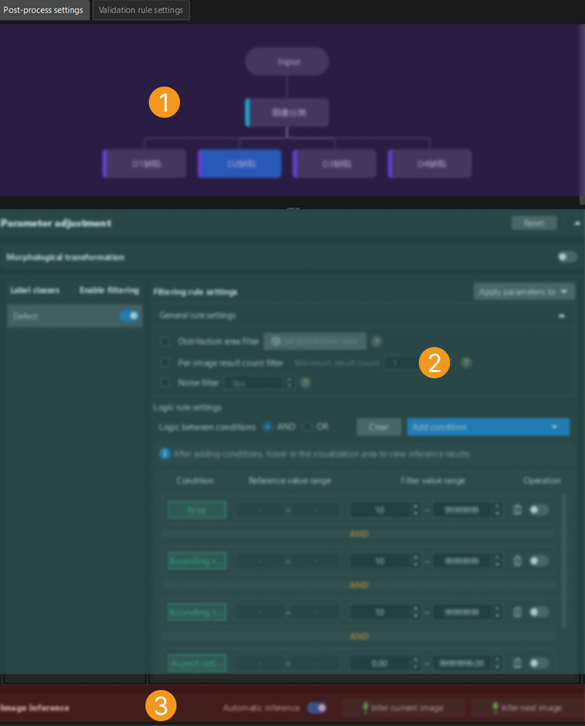Collapse Parameter adjustment panel arrow
This screenshot has width=585, height=726.
(577, 223)
